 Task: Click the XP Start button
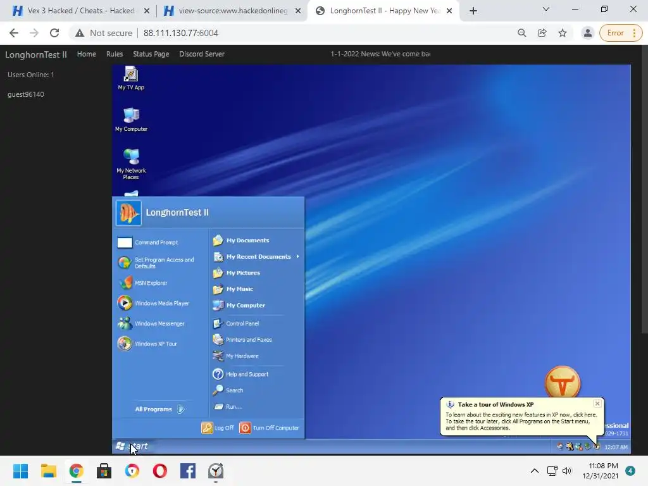point(132,446)
